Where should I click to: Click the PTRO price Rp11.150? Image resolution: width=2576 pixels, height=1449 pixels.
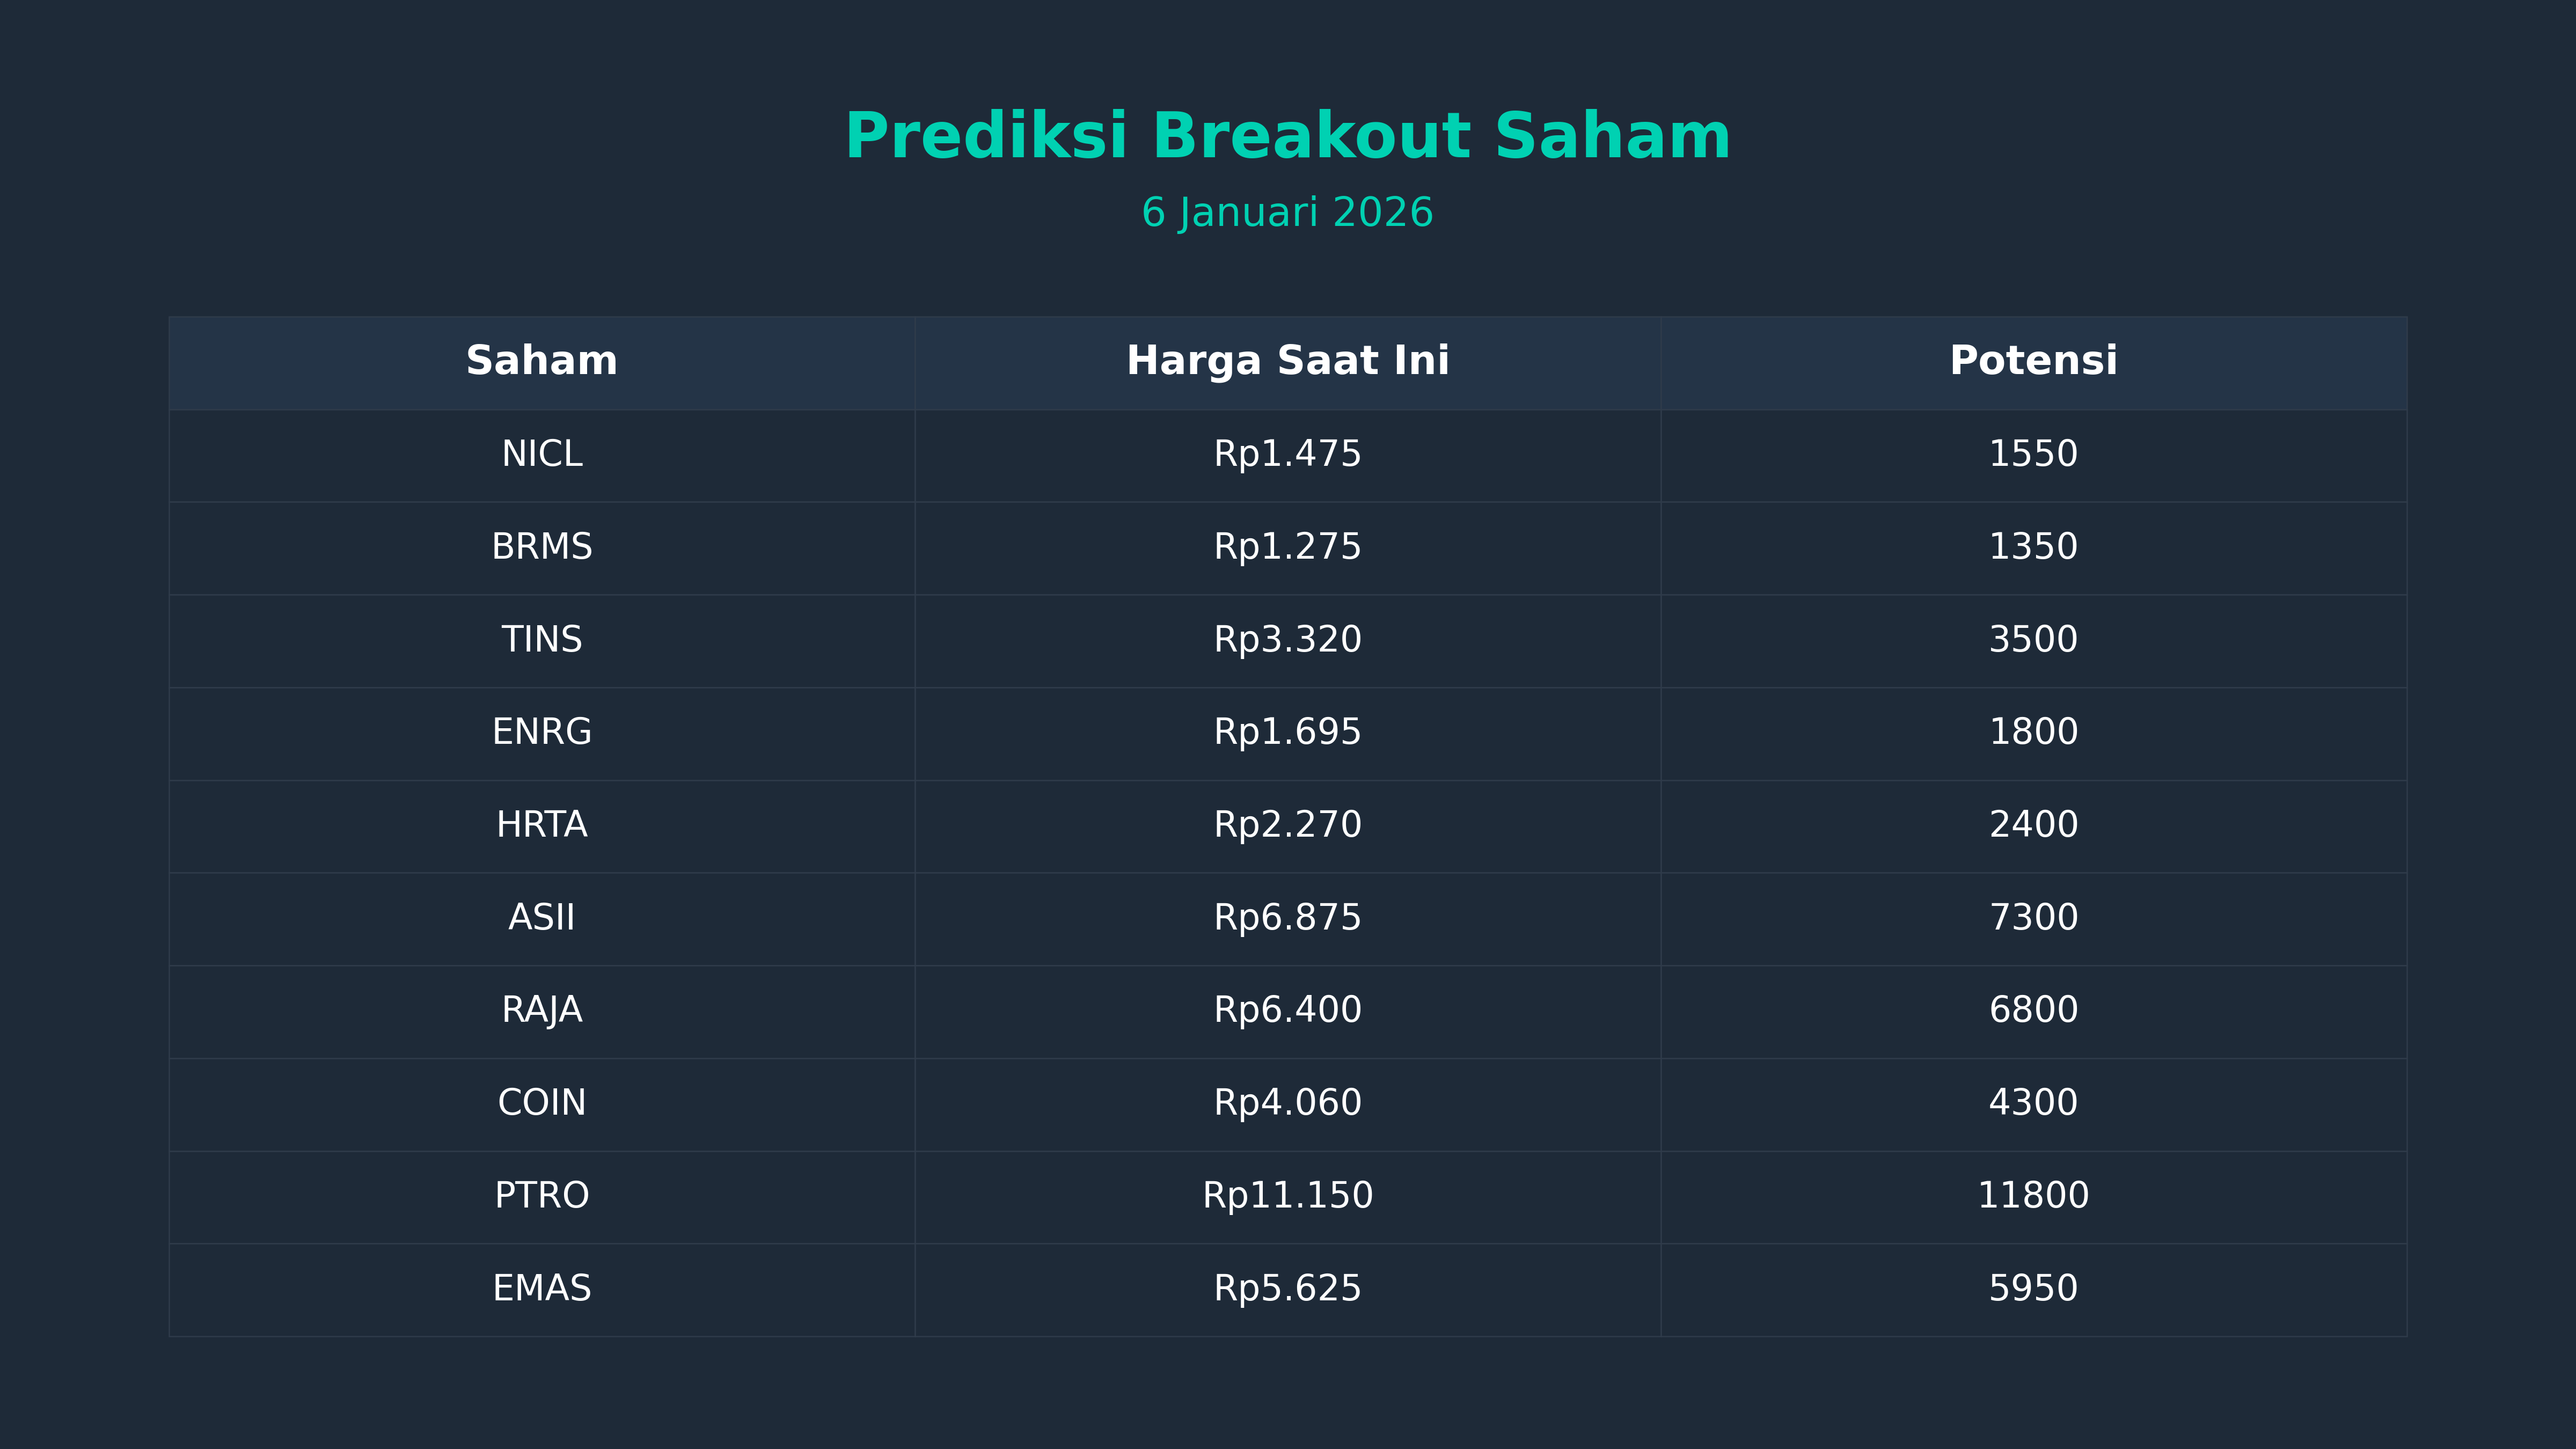[1287, 1196]
